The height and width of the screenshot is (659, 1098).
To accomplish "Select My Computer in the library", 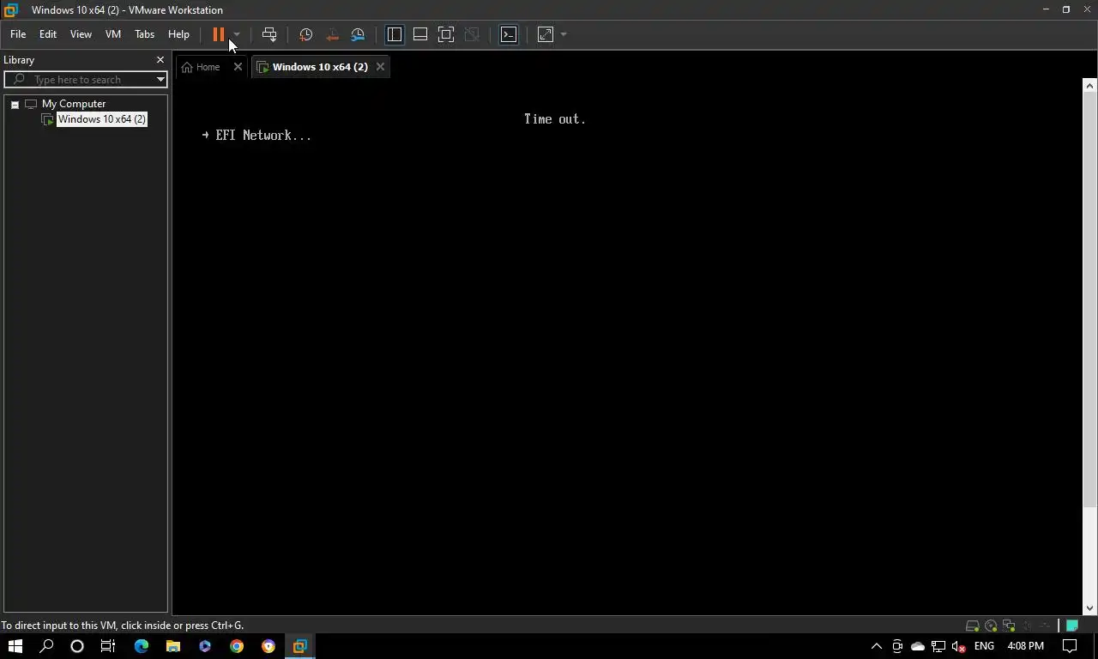I will tap(74, 104).
